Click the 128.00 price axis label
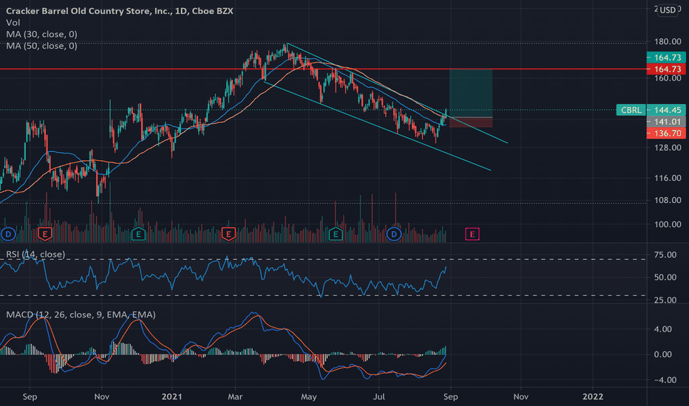 click(668, 148)
